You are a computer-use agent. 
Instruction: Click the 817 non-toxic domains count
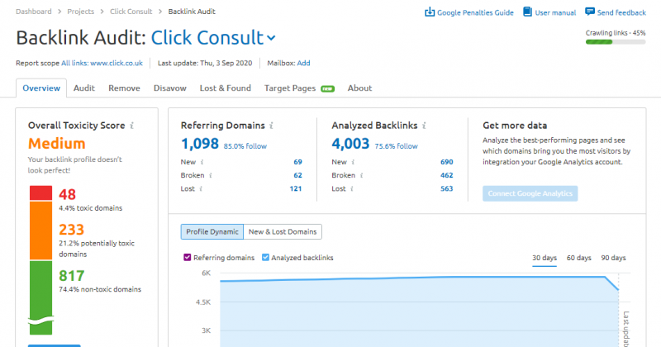point(71,276)
